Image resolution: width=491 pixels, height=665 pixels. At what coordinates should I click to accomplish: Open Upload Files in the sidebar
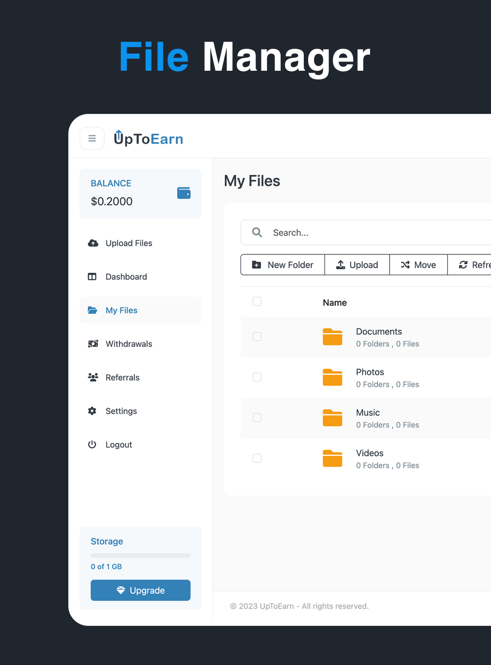(x=141, y=243)
